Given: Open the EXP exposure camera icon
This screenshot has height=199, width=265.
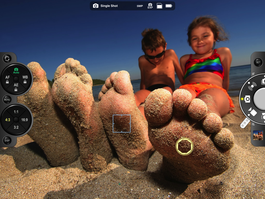Looking at the screenshot, I should click(x=150, y=6).
